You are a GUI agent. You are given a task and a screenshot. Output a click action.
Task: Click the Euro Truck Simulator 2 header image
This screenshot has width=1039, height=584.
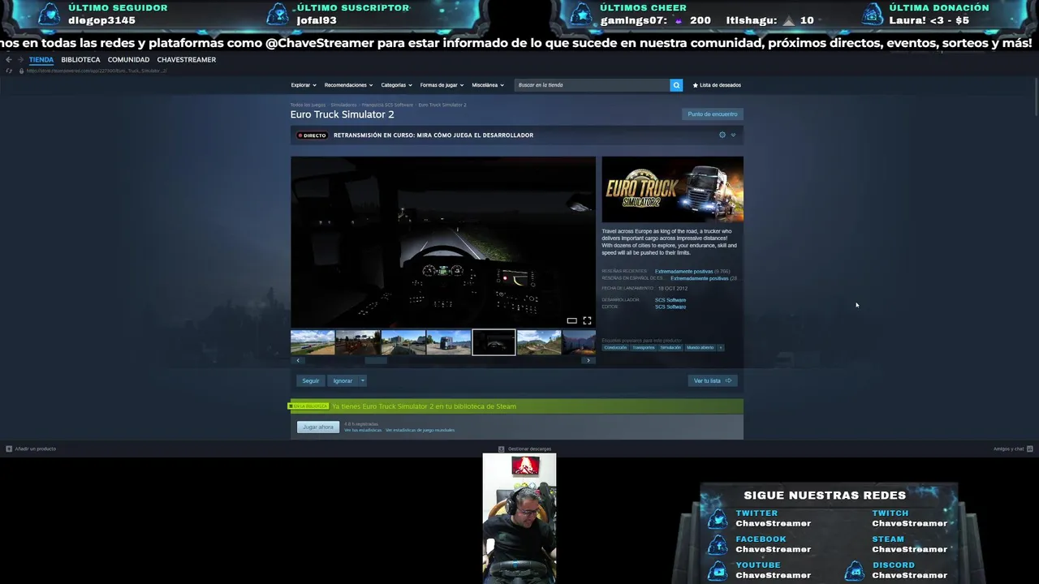click(x=672, y=189)
